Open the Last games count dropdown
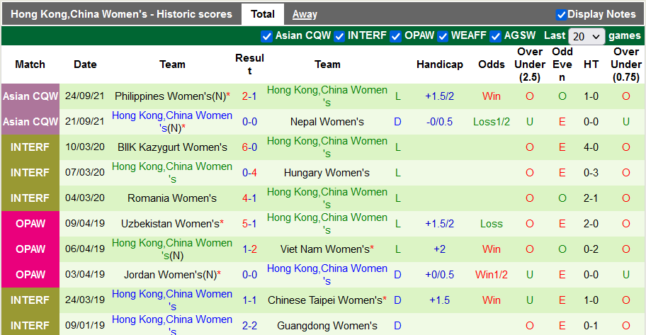The image size is (646, 335). [x=586, y=36]
